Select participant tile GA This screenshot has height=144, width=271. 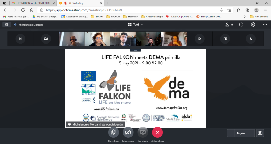tap(46, 39)
